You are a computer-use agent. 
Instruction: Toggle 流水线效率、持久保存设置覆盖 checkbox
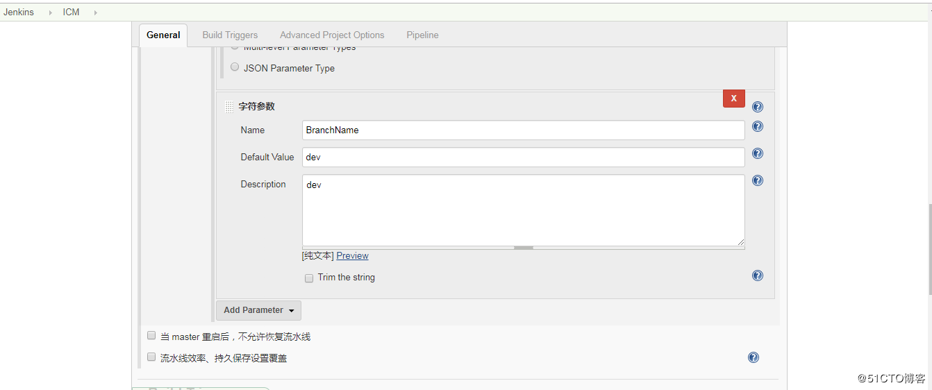click(151, 357)
